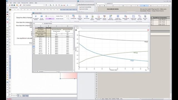Click the Scenario 1 header cell
The width and height of the screenshot is (178, 100).
point(41,28)
